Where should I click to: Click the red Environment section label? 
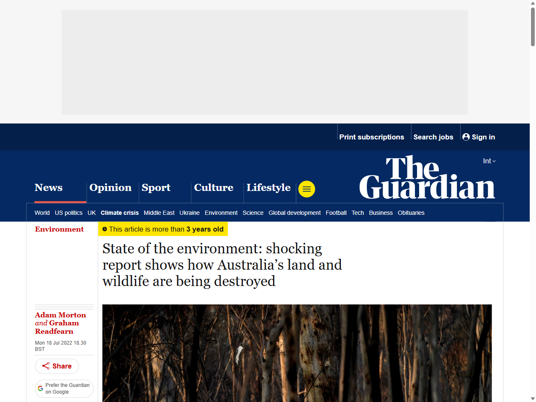pos(59,229)
